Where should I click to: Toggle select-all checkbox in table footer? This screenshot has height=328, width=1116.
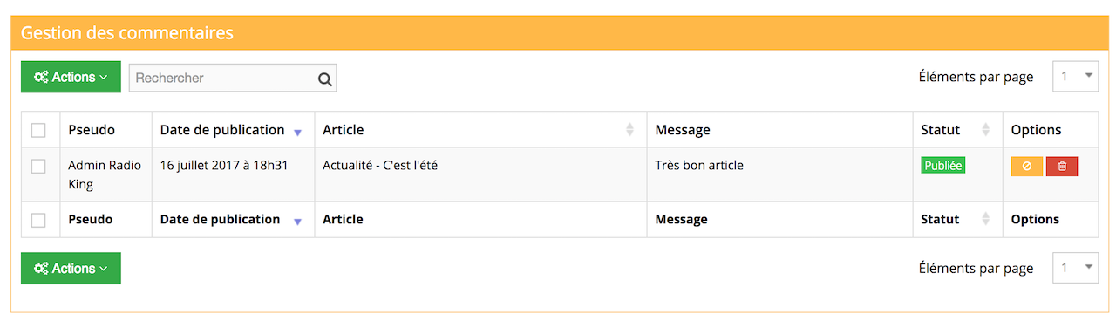point(38,220)
